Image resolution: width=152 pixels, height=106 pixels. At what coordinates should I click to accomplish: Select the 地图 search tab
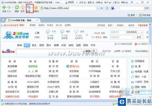[x=78, y=45]
